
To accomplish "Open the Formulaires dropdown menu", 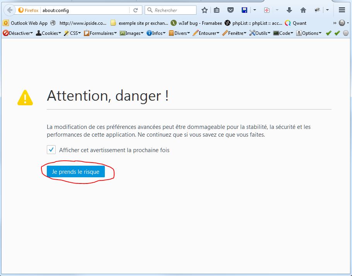I will [x=101, y=33].
